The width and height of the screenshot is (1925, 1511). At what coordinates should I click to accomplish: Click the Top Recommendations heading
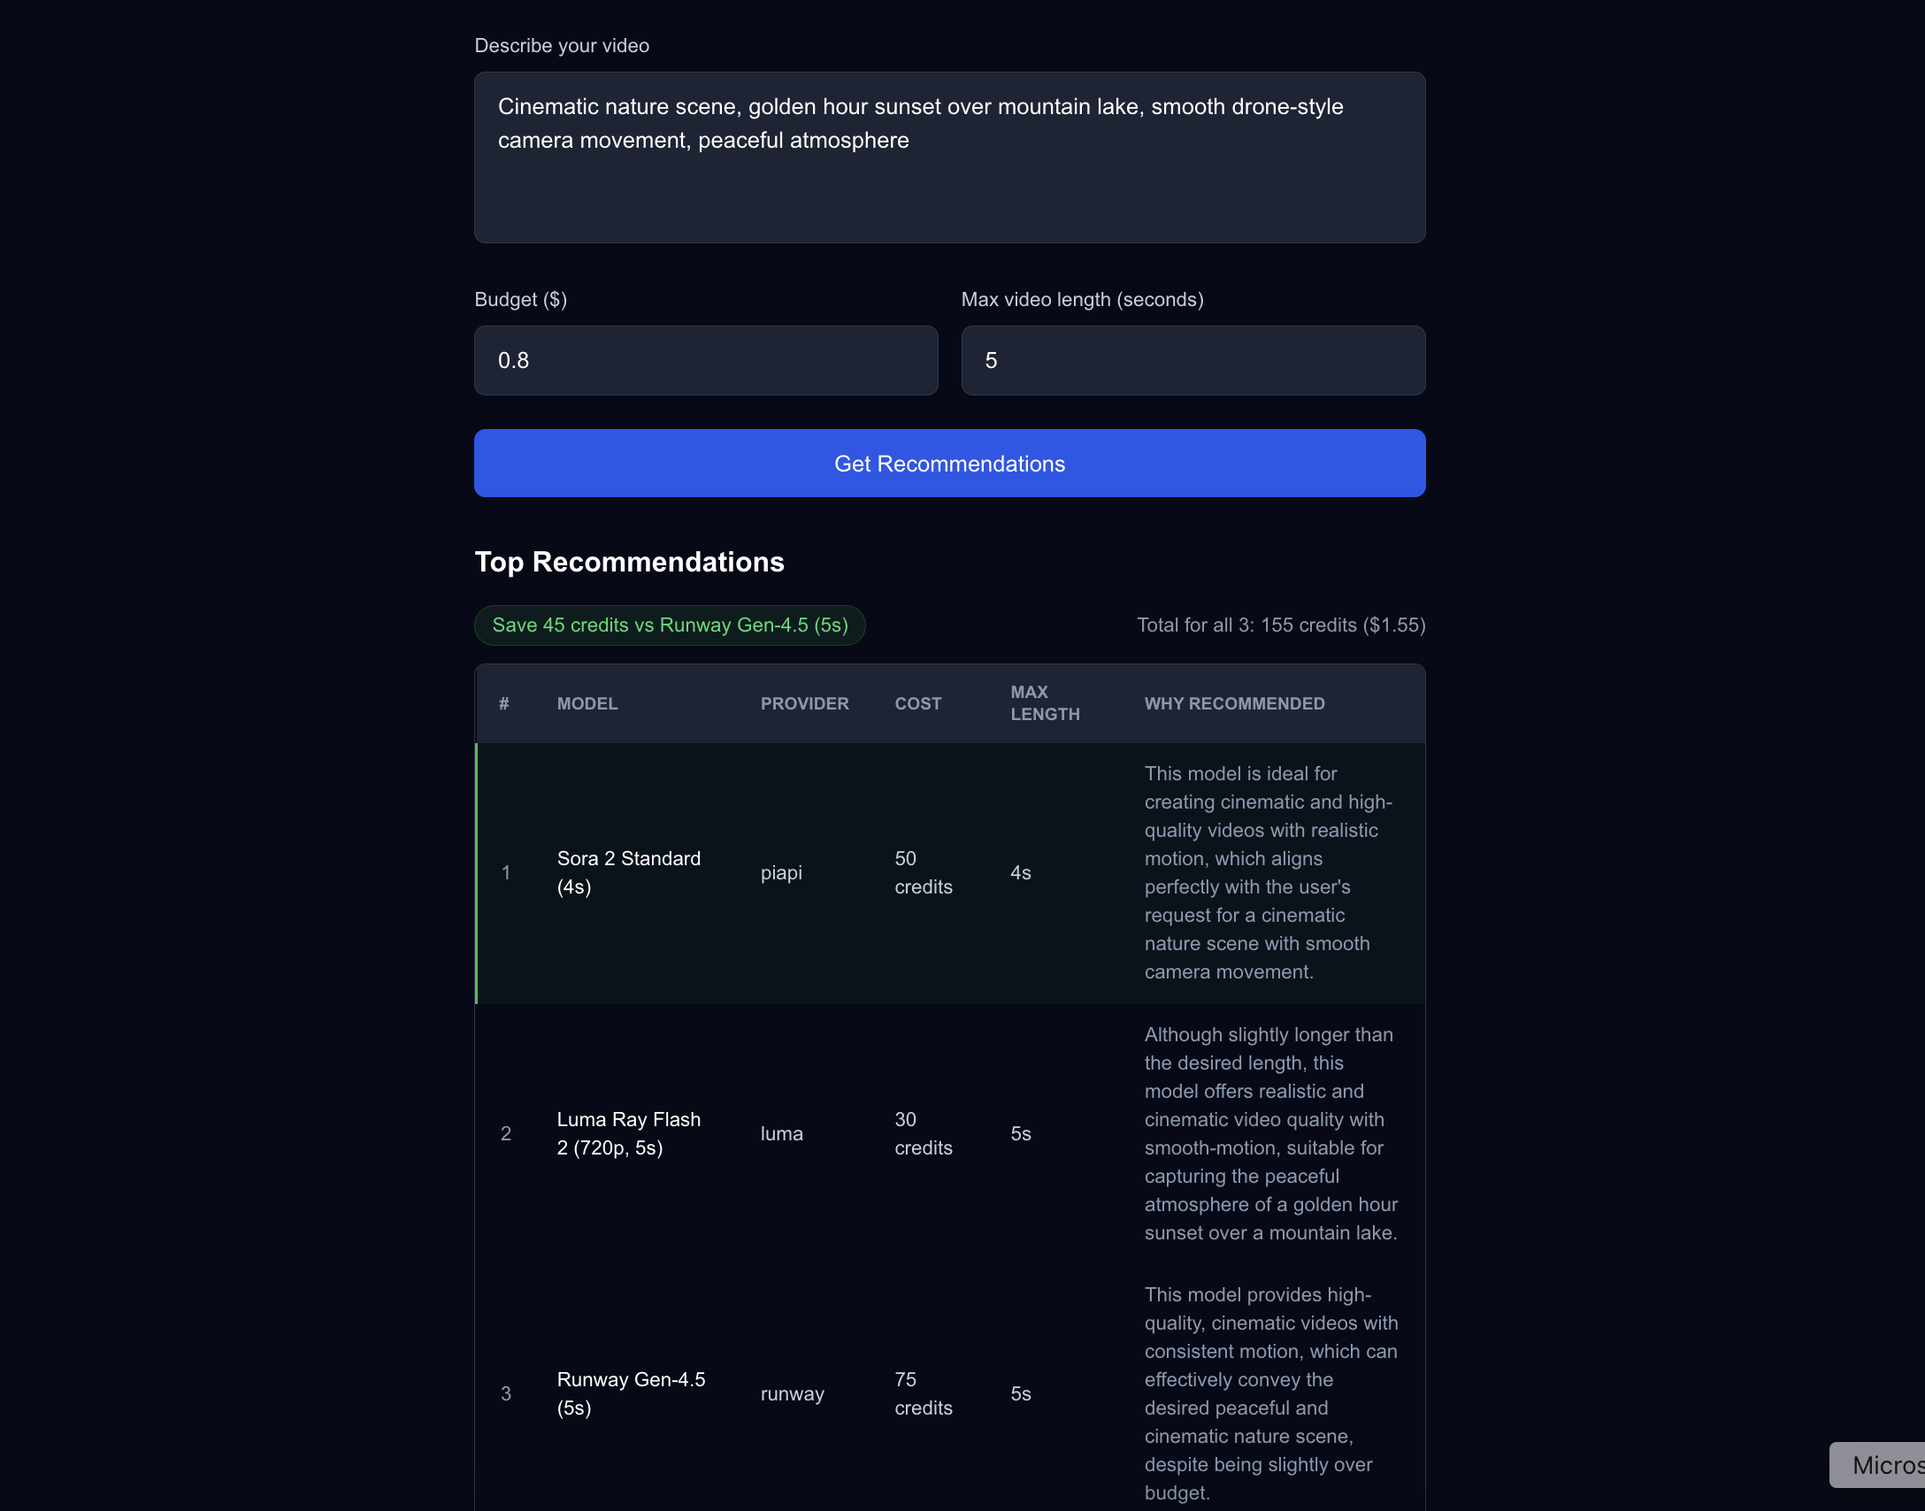629,562
